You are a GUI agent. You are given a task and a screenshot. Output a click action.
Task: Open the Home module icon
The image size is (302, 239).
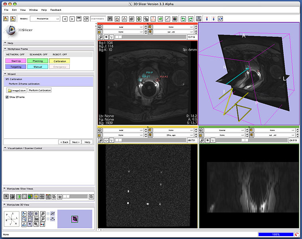click(x=117, y=19)
